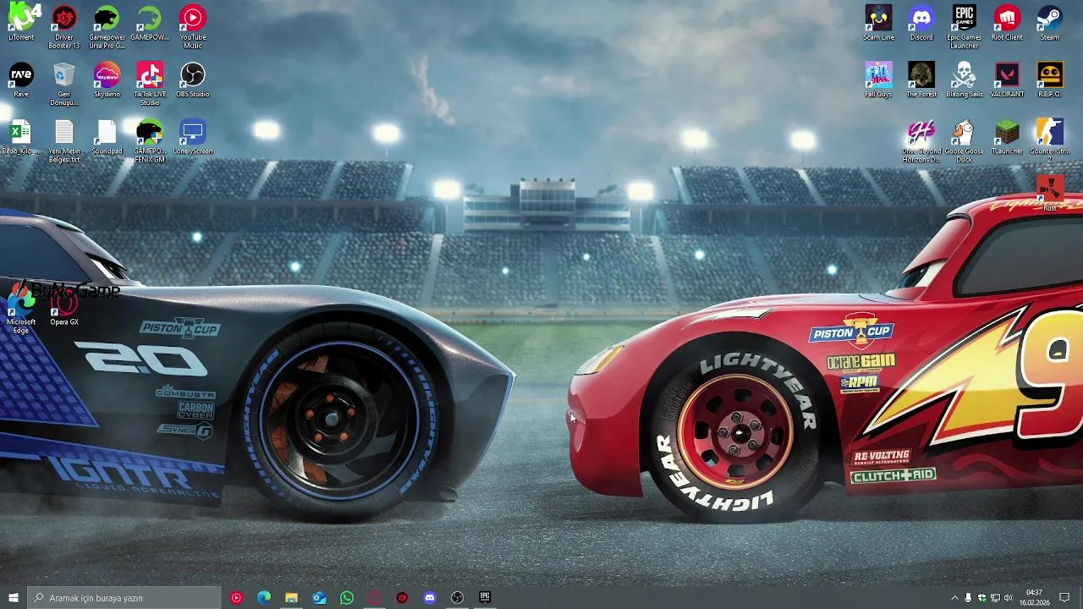Open Discord desktop shortcut

[x=921, y=23]
